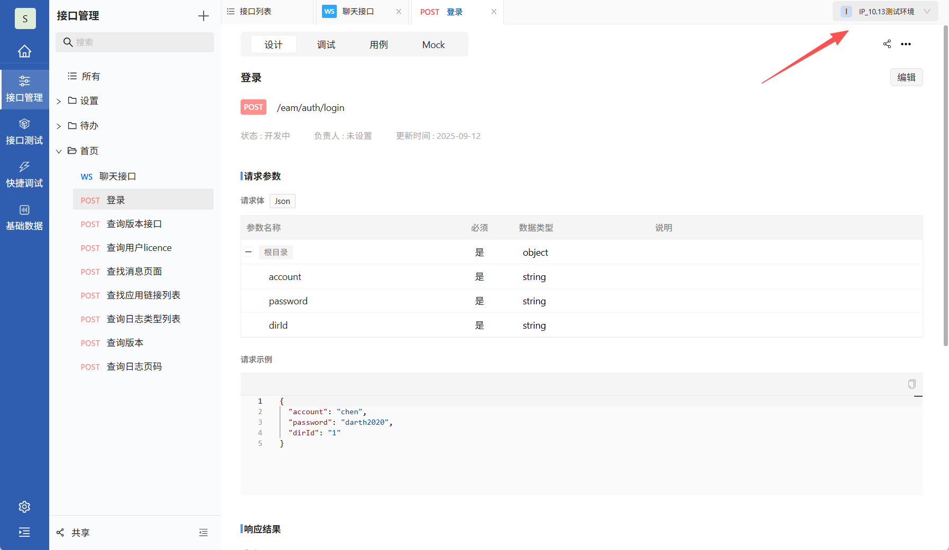The image size is (949, 550).
Task: Click the 必须 column header
Action: coord(480,228)
